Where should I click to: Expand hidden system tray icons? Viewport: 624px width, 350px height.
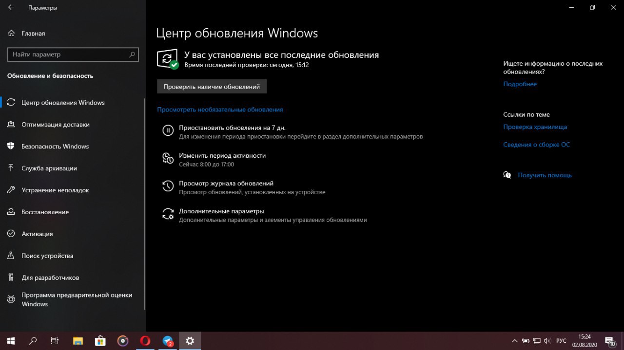click(514, 341)
